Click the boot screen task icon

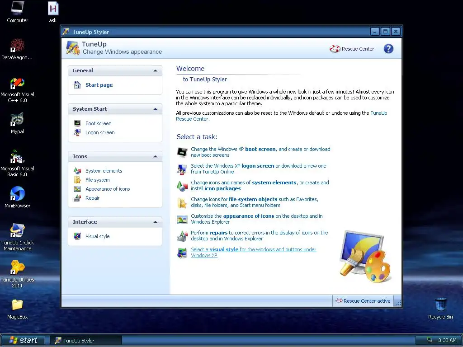(182, 152)
